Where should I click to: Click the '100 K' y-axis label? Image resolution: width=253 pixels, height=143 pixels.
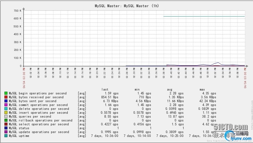click(x=17, y=58)
